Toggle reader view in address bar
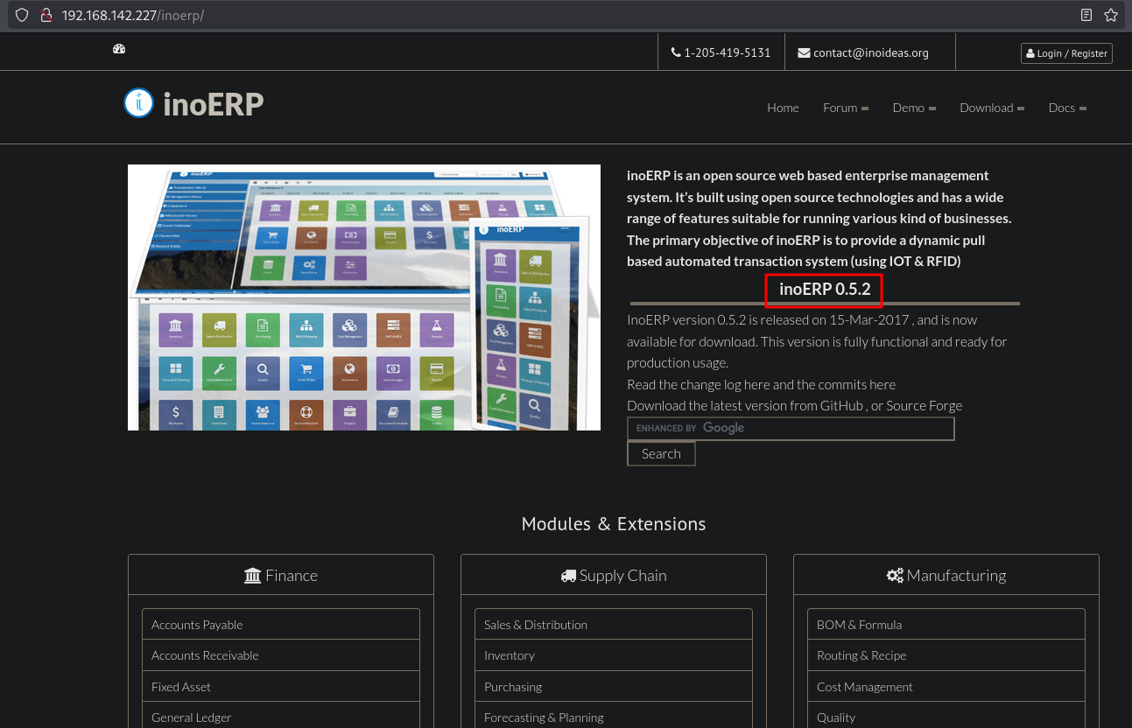1132x728 pixels. pyautogui.click(x=1086, y=16)
